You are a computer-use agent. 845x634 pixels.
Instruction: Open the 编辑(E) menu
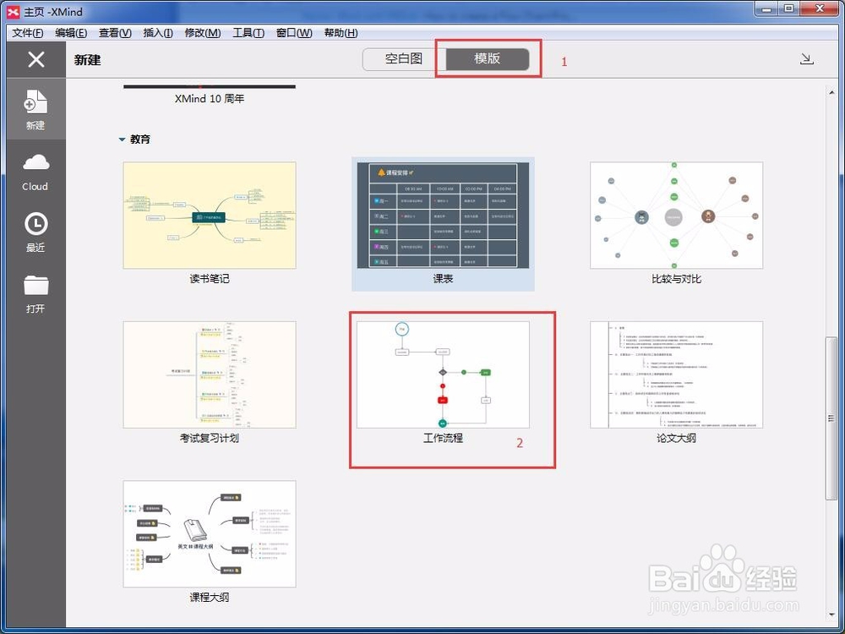71,33
